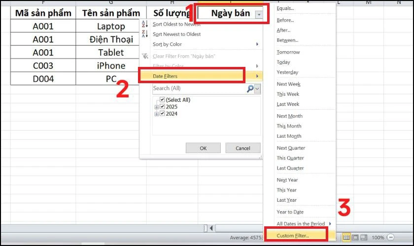Click the horizontal scroll left arrow
The image size is (414, 246).
pos(211,228)
